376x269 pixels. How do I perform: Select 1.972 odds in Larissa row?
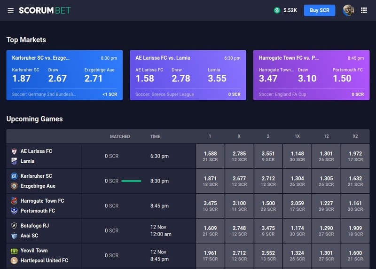pyautogui.click(x=355, y=156)
